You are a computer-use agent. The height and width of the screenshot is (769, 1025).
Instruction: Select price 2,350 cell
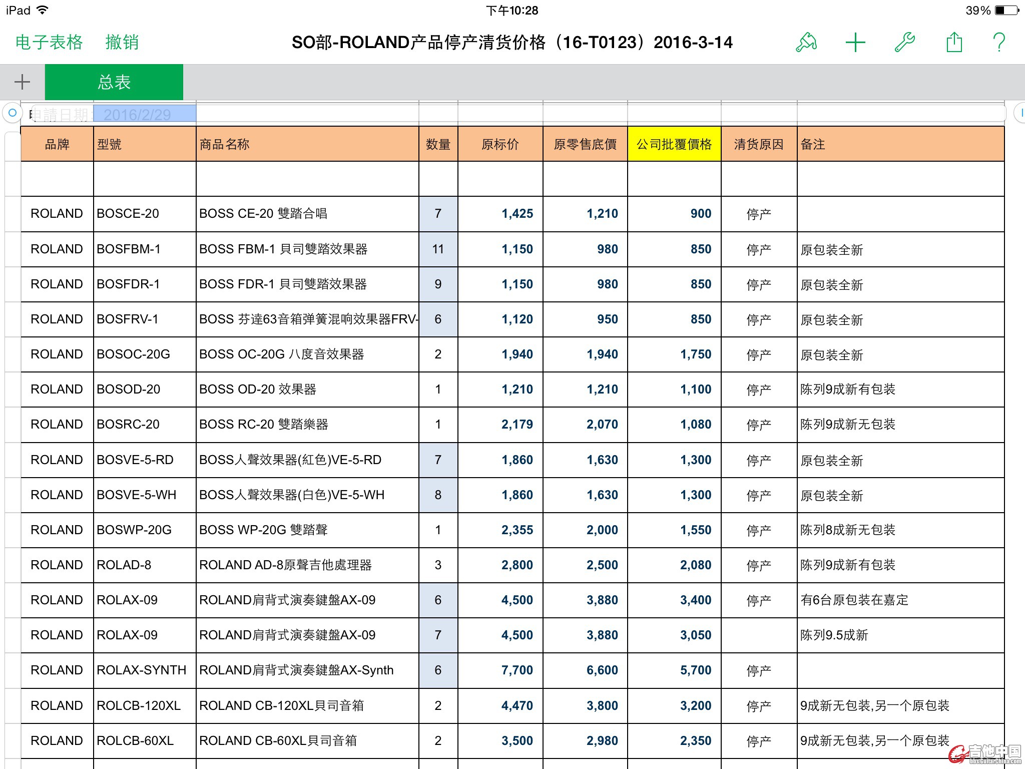click(674, 740)
